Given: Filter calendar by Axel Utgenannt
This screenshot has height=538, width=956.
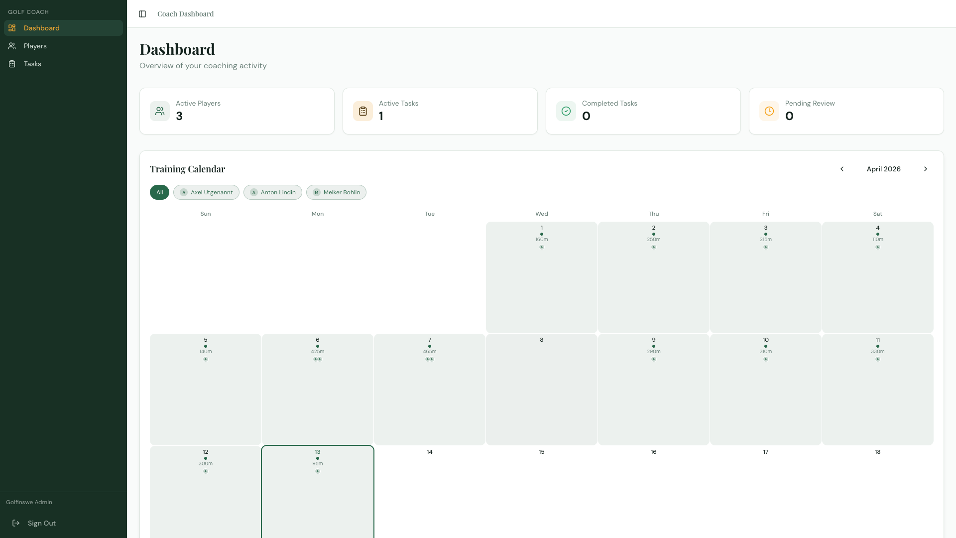Looking at the screenshot, I should point(206,192).
